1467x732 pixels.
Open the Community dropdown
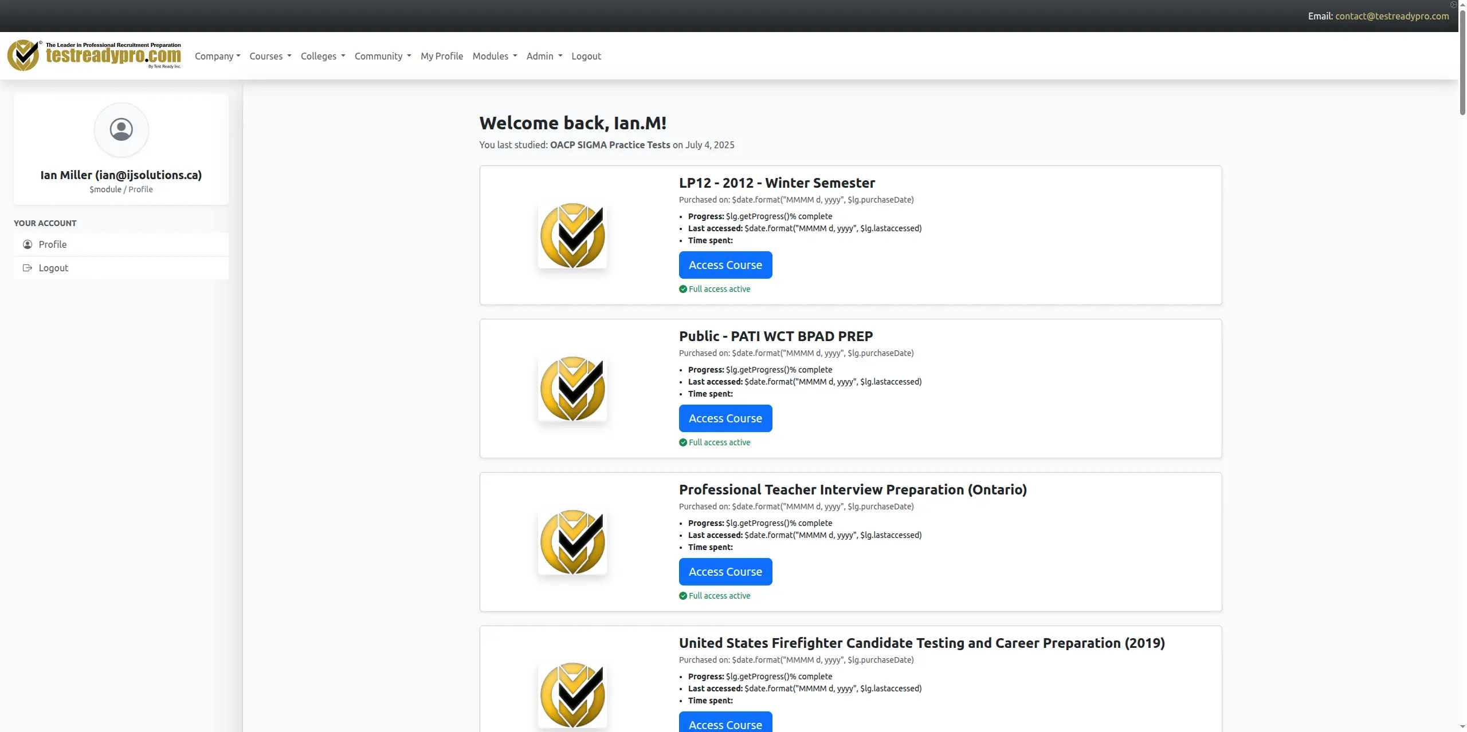pos(383,56)
